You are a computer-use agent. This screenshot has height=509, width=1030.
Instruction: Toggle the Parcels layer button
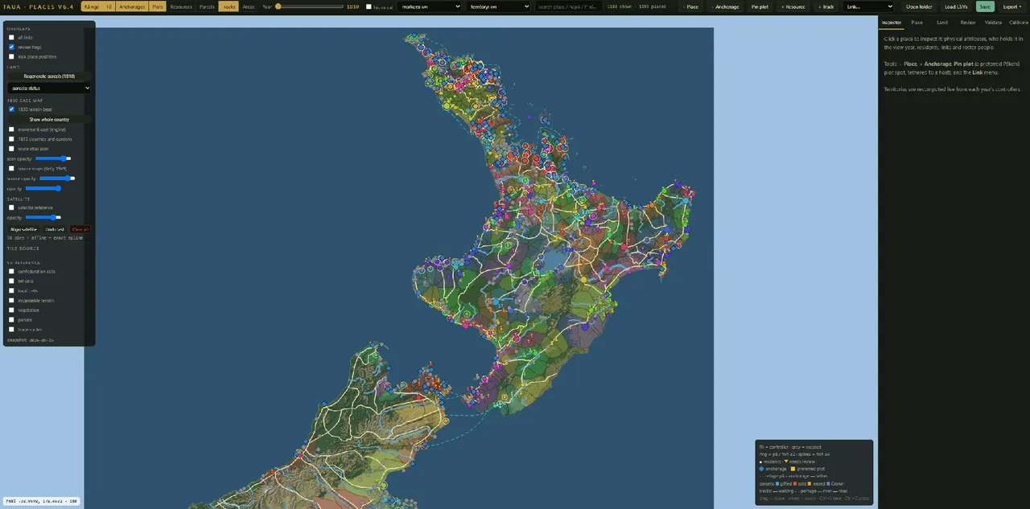click(207, 6)
